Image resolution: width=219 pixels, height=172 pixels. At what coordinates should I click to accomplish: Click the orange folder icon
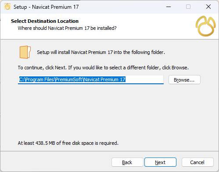click(x=25, y=52)
